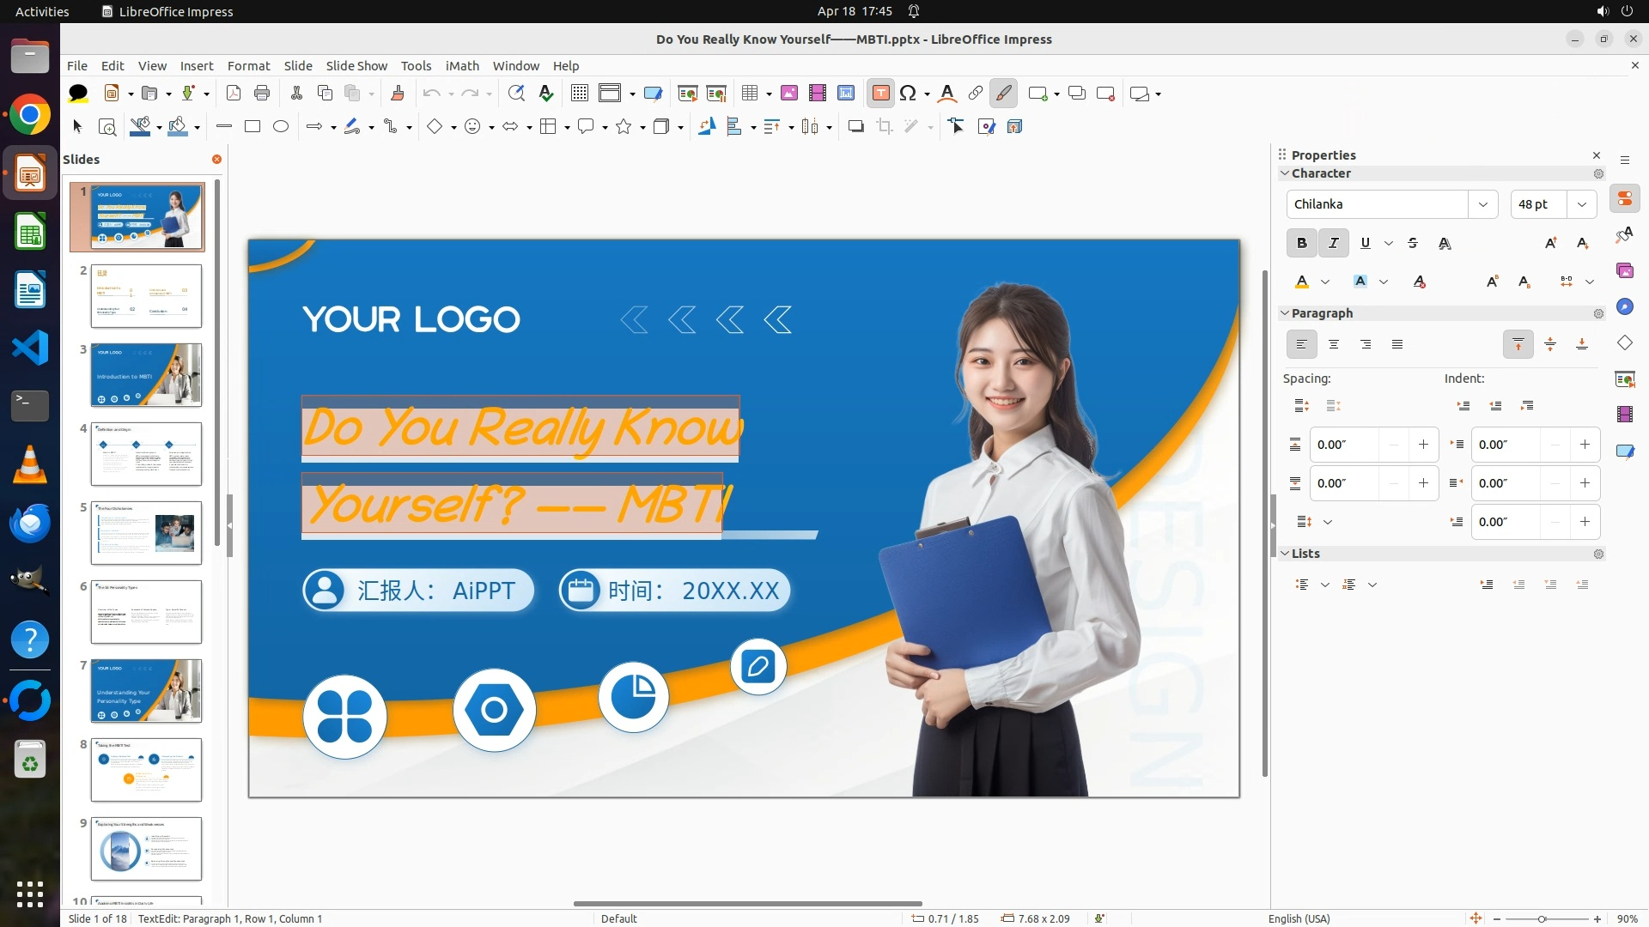Toggle Italic formatting in sidebar
This screenshot has width=1649, height=927.
pyautogui.click(x=1333, y=243)
